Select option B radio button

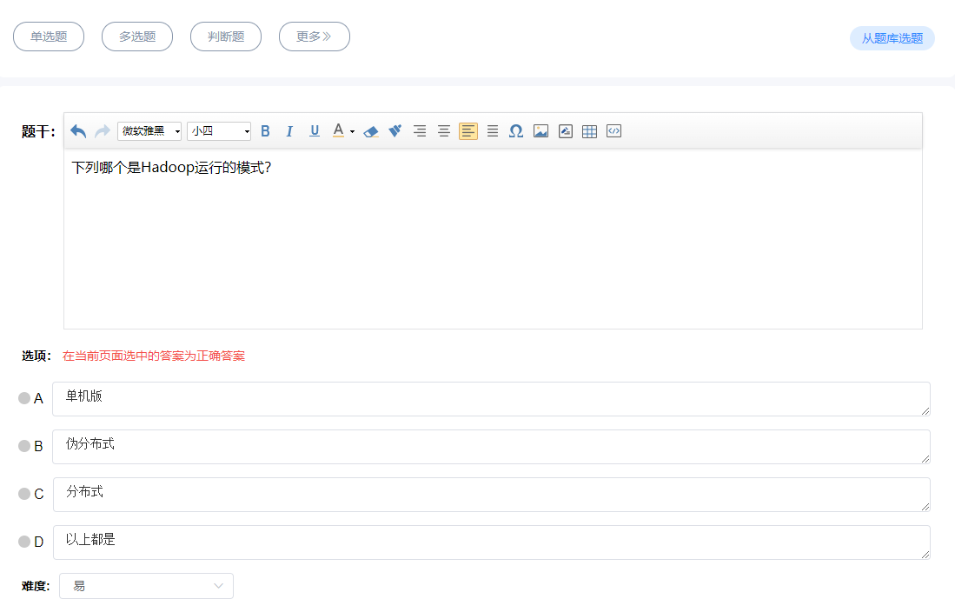pos(24,446)
